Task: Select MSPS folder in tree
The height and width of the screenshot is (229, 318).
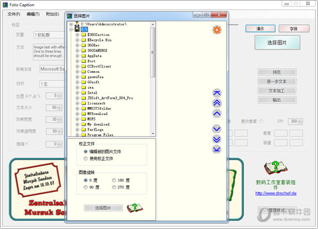Action: (91, 119)
